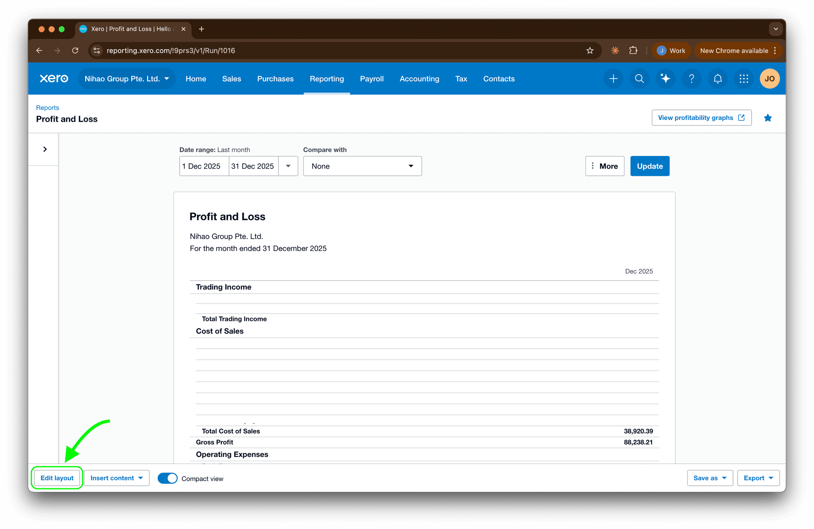This screenshot has height=529, width=814.
Task: Click the help question mark icon
Action: [691, 78]
